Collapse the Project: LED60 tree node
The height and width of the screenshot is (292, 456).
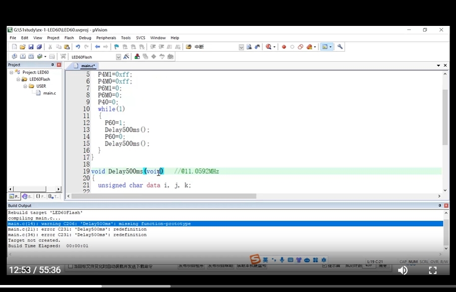(x=11, y=72)
